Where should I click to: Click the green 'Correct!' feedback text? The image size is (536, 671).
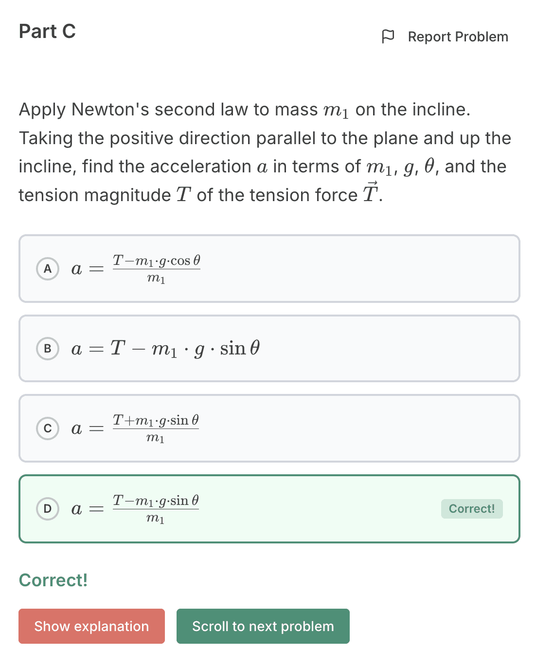[53, 580]
